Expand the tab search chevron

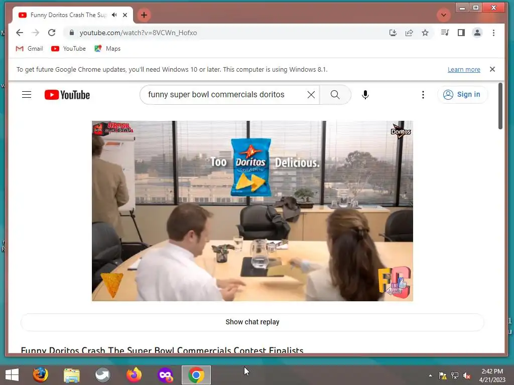coord(444,15)
